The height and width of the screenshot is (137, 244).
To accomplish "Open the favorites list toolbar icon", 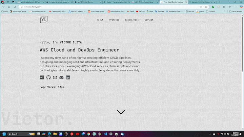I will coord(230,7).
